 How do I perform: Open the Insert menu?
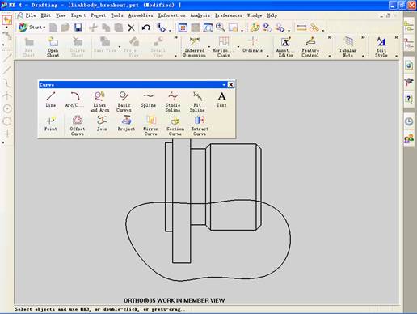pos(78,15)
